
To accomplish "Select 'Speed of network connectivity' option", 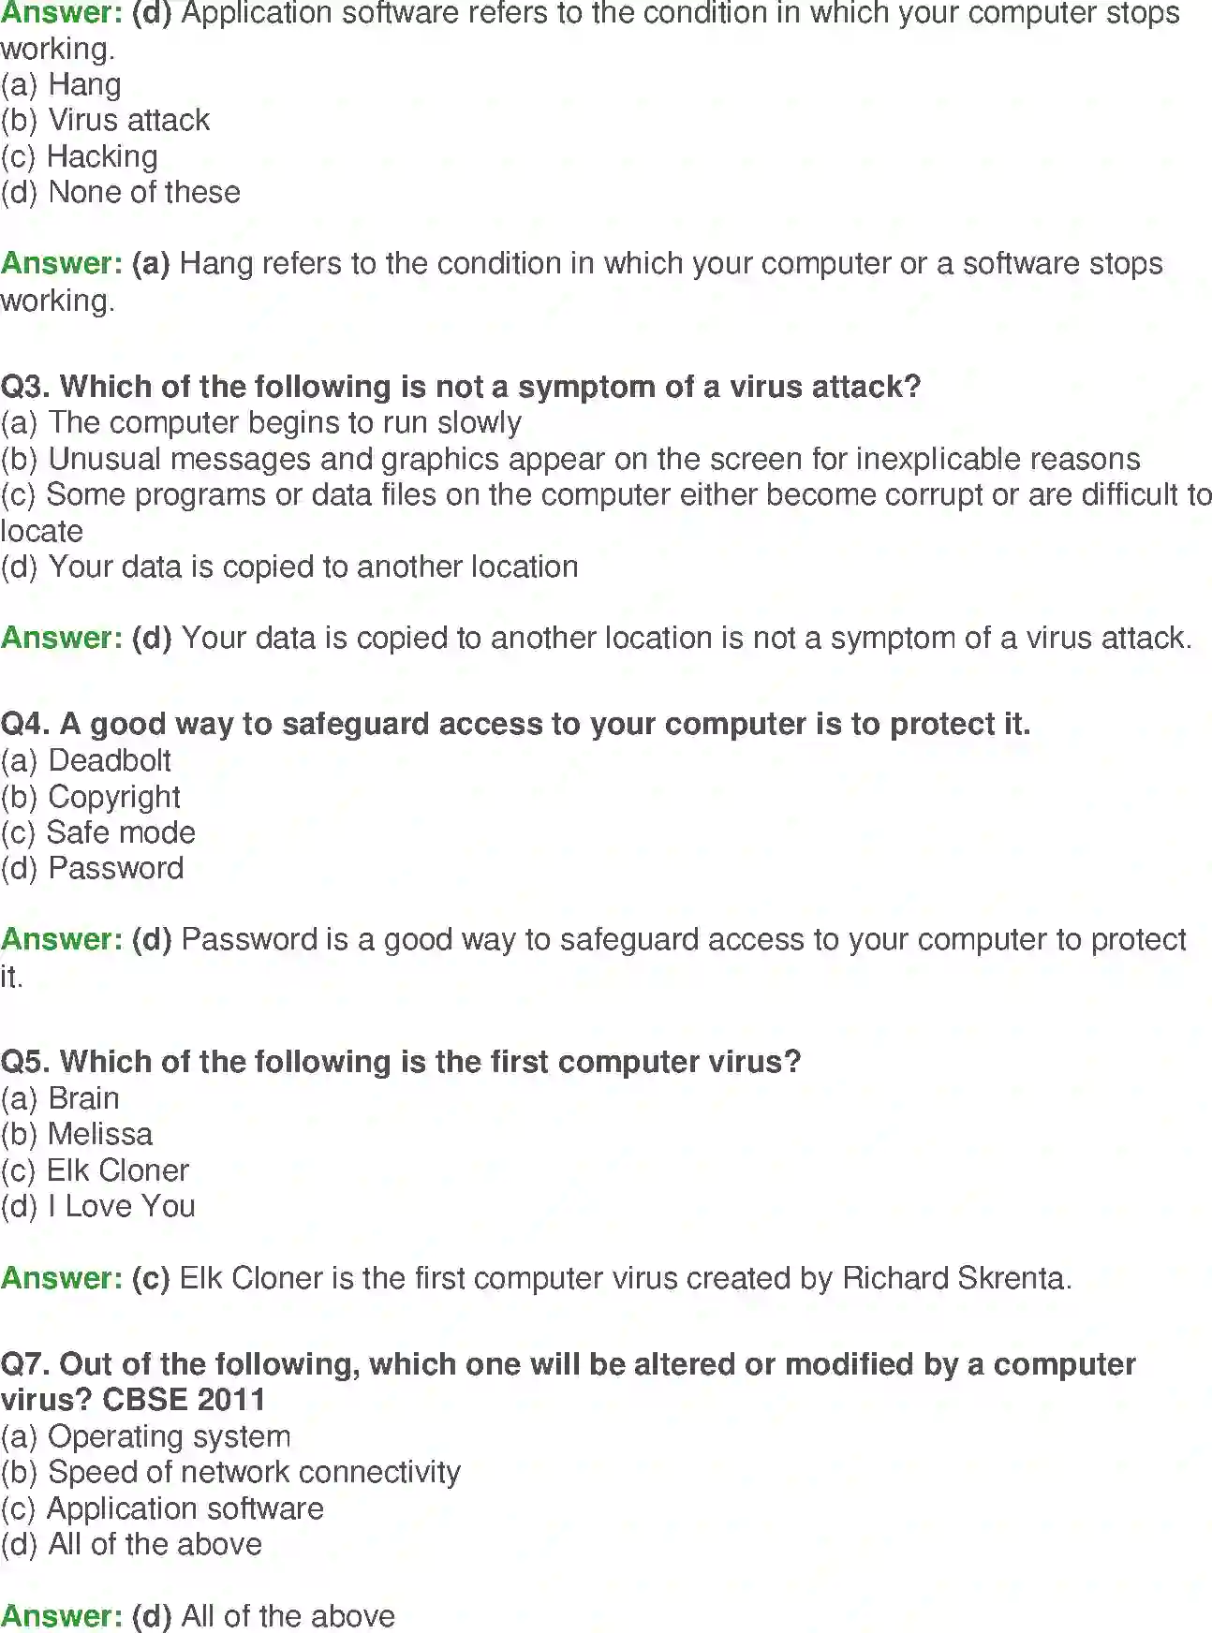I will click(231, 1473).
